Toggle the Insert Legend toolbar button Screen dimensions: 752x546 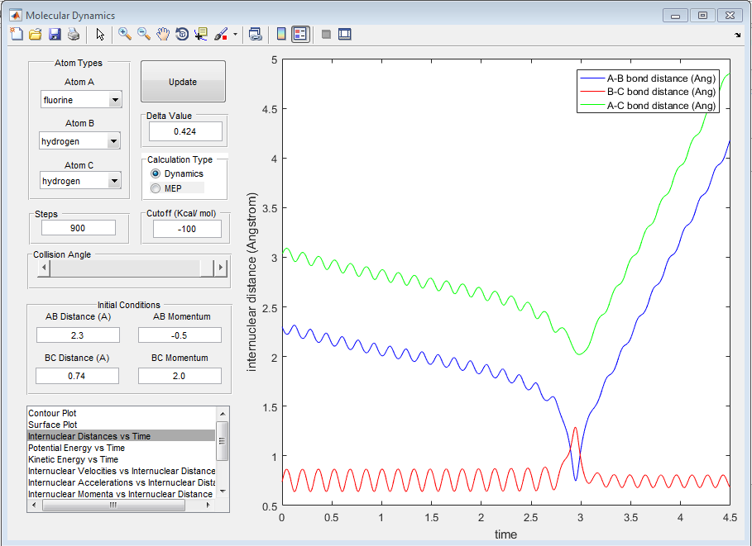300,34
